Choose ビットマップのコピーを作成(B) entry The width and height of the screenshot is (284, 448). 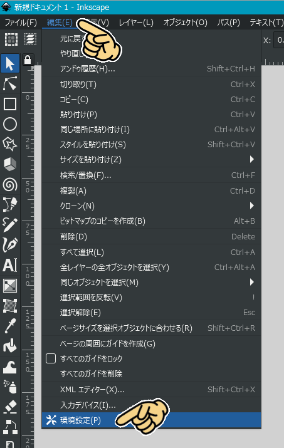click(x=152, y=221)
